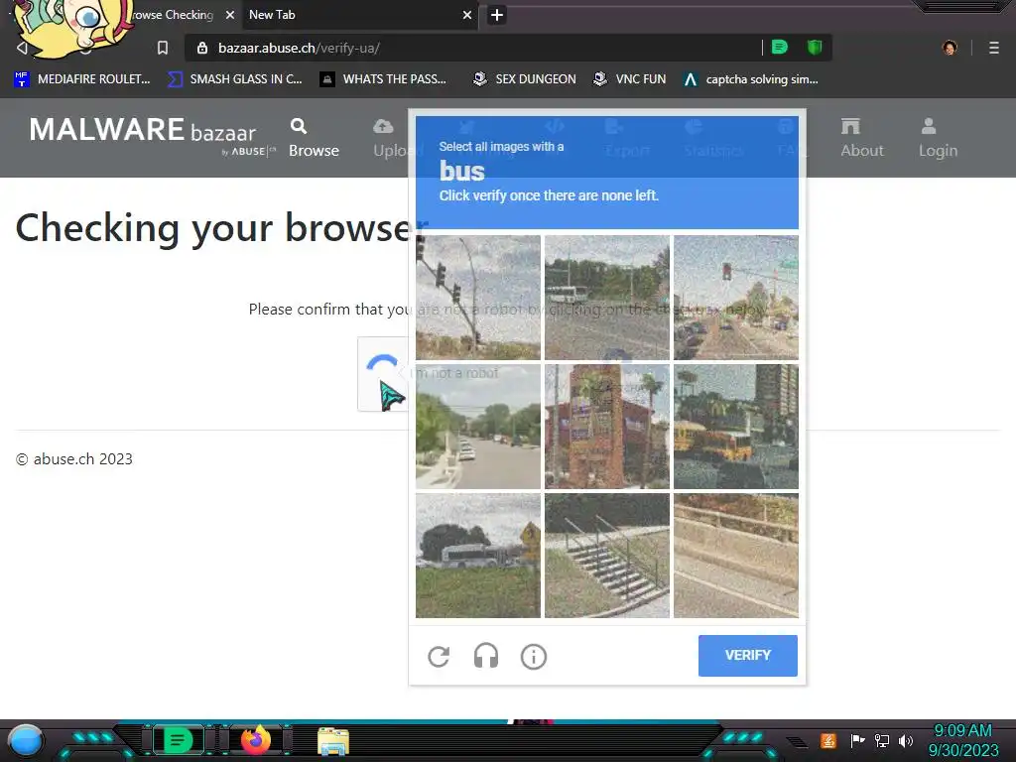Open VNC FUN bookmark
1016x762 pixels.
point(630,79)
